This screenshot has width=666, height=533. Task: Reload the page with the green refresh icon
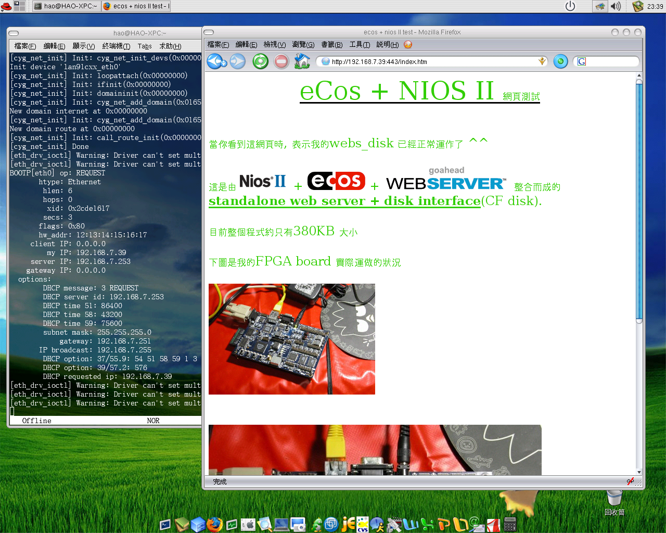pyautogui.click(x=260, y=61)
